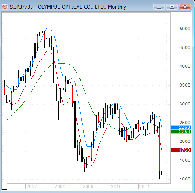Click the 3500 price axis label

tap(185, 85)
